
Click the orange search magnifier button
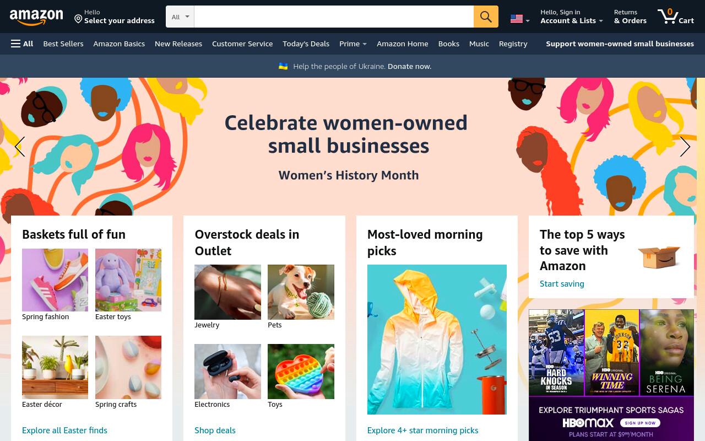tap(486, 17)
